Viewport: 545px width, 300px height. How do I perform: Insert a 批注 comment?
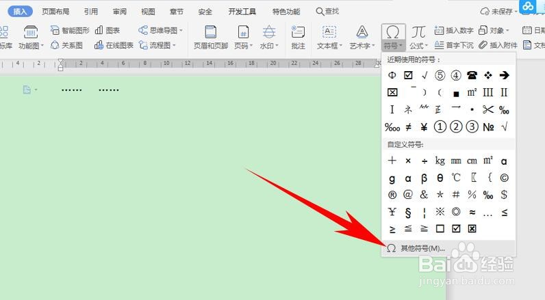[298, 38]
